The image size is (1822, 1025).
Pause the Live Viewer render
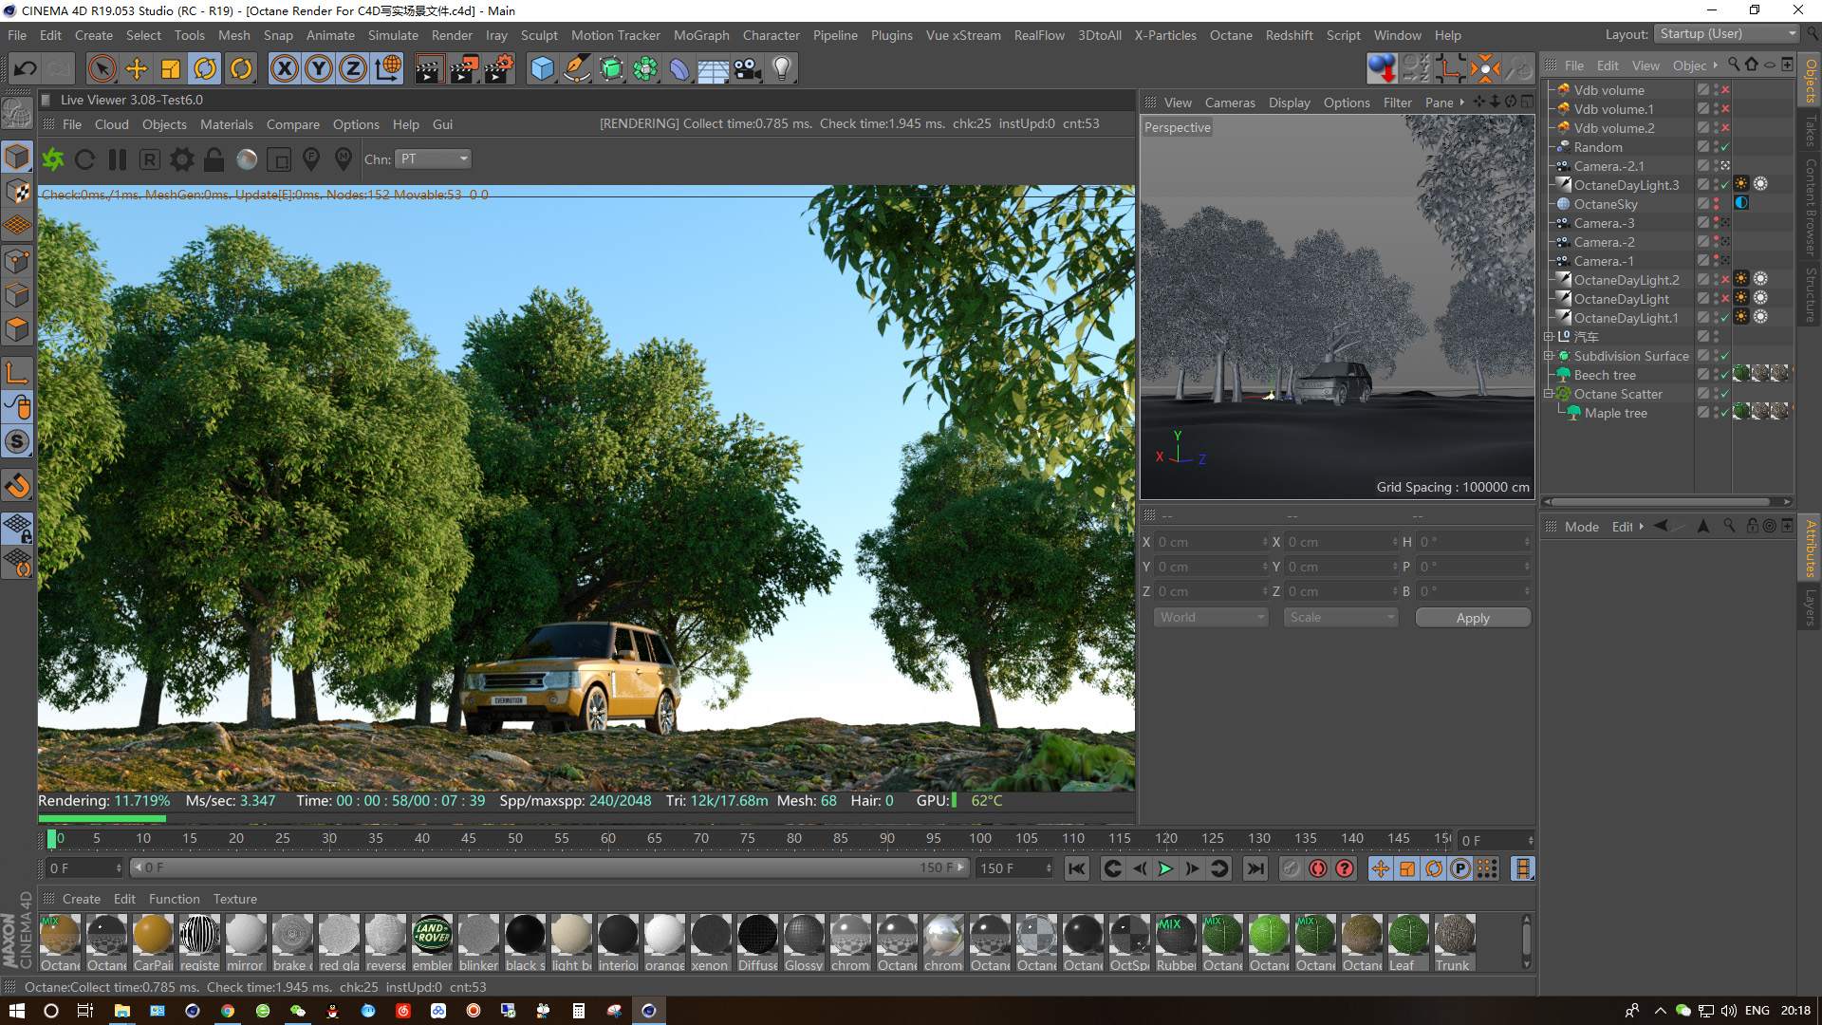coord(118,159)
